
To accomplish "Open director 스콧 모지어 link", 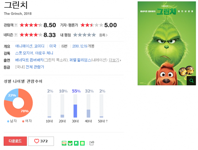I will pos(24,53).
